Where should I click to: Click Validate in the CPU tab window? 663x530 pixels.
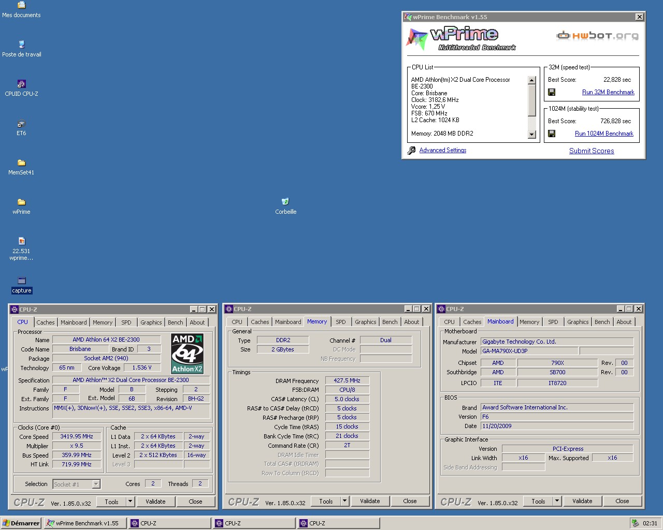coord(155,502)
